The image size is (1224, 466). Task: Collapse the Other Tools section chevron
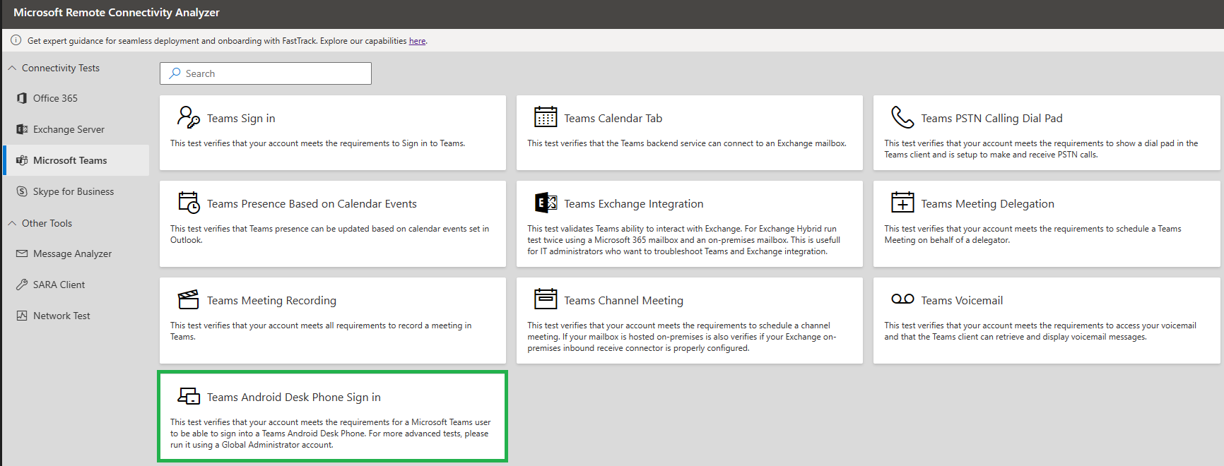(x=12, y=223)
